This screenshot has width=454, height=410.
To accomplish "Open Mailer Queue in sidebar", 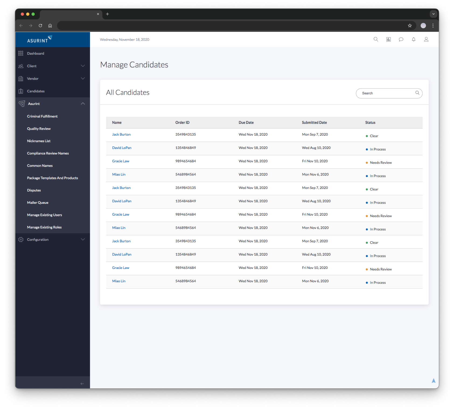I will (x=38, y=203).
